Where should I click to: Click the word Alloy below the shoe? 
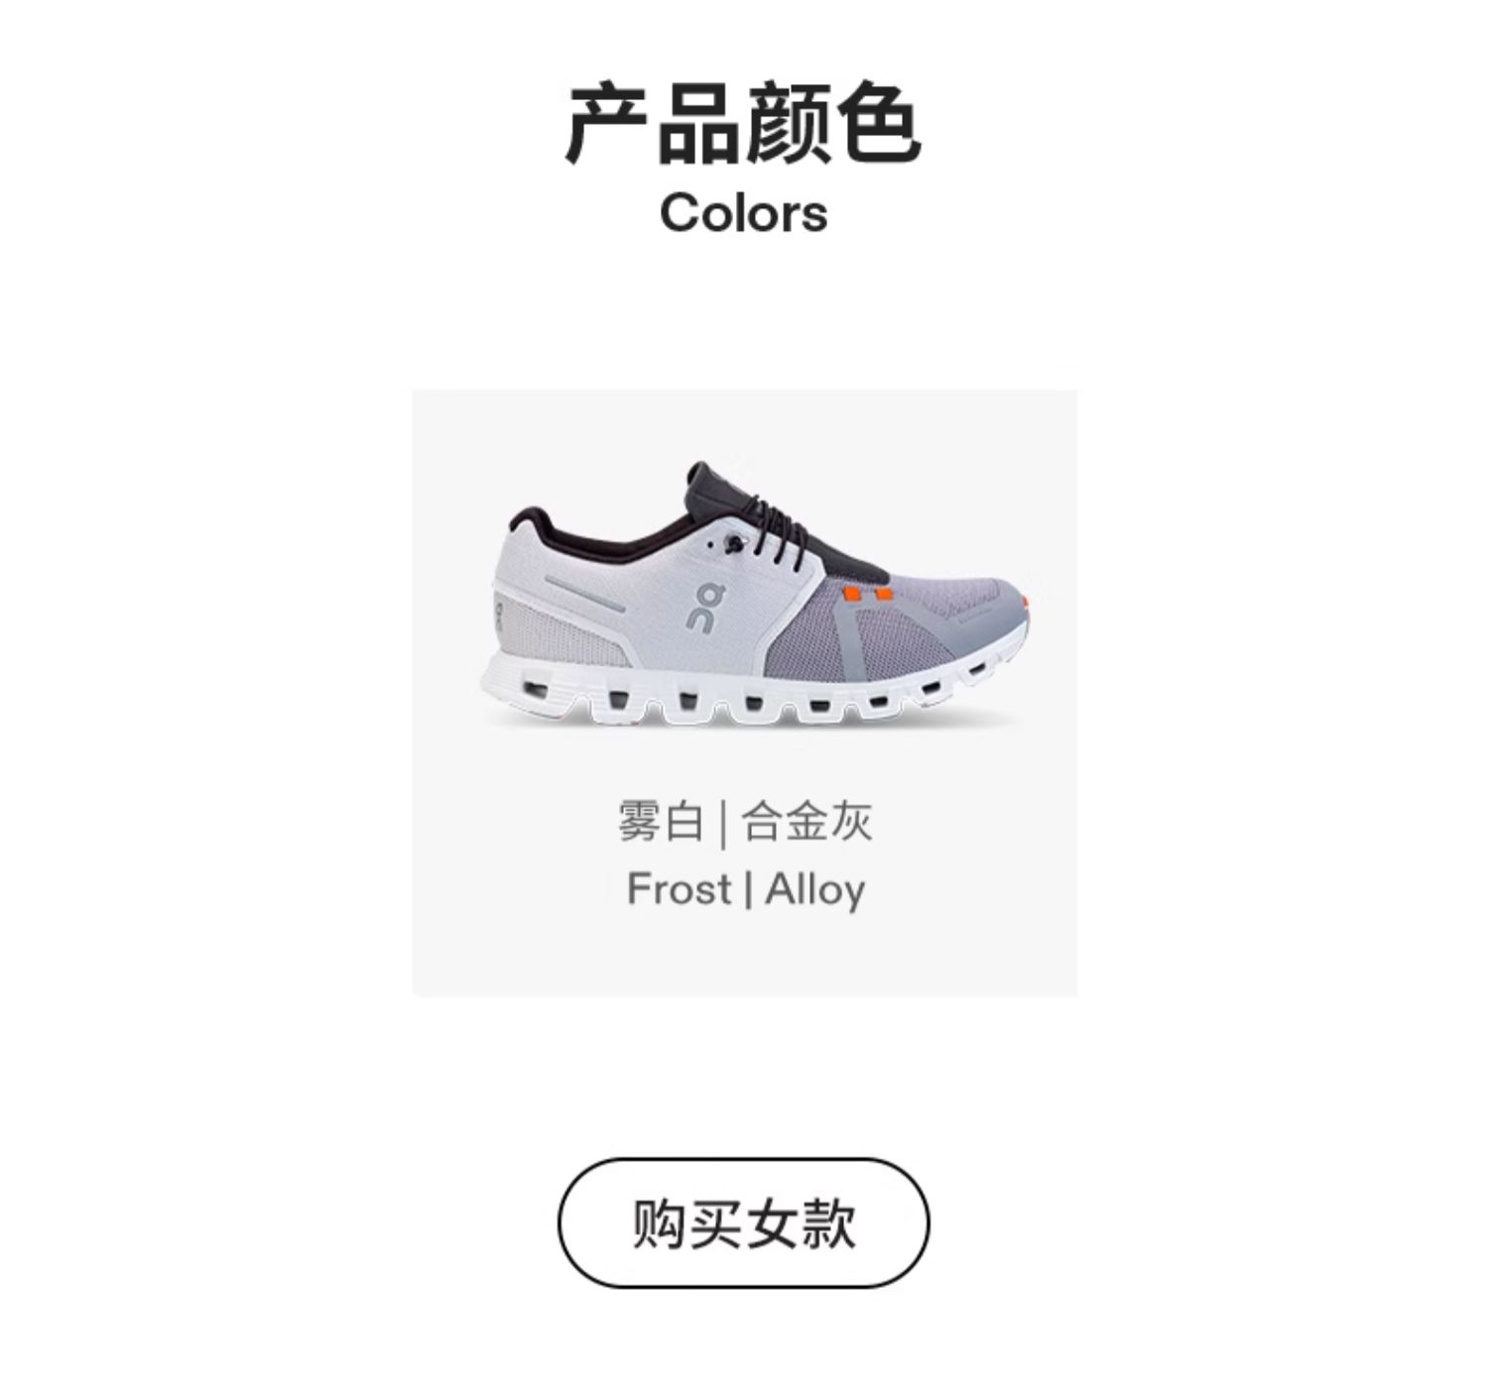pos(814,889)
